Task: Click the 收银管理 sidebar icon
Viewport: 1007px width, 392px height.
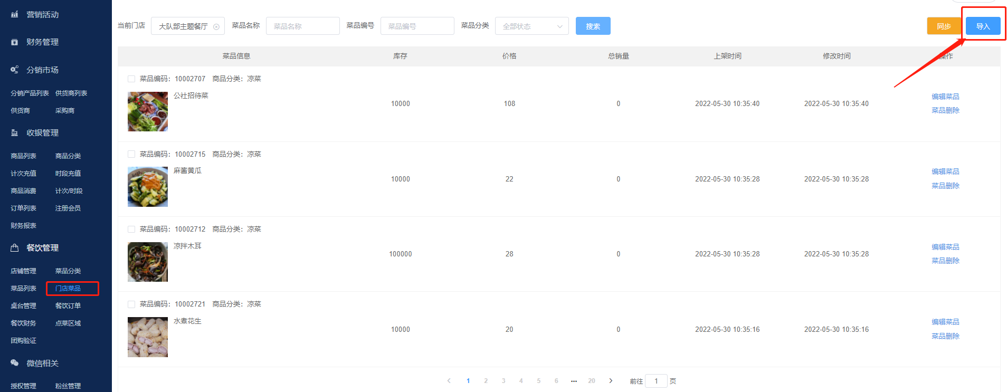Action: [x=15, y=133]
